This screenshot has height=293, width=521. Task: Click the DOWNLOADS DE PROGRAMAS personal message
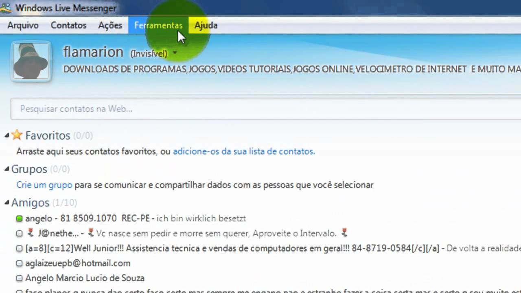292,70
